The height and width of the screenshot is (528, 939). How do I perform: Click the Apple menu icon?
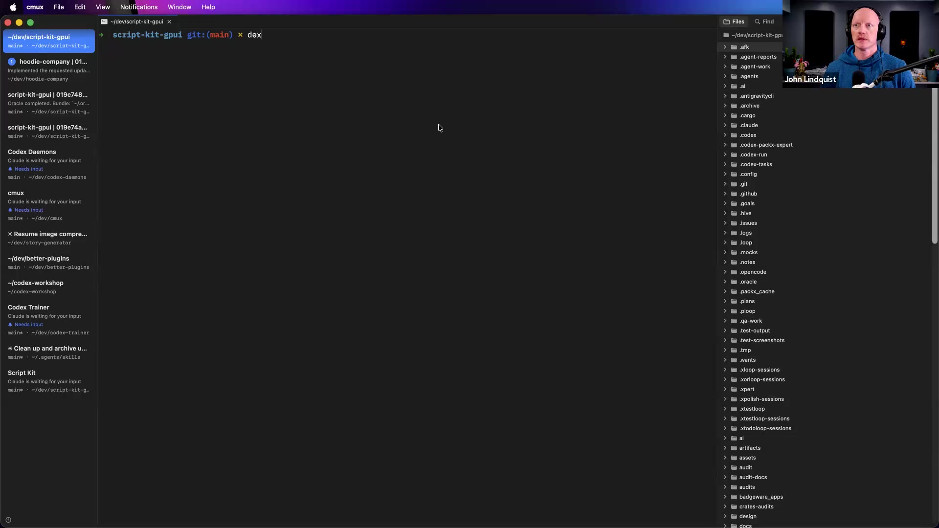click(x=13, y=7)
